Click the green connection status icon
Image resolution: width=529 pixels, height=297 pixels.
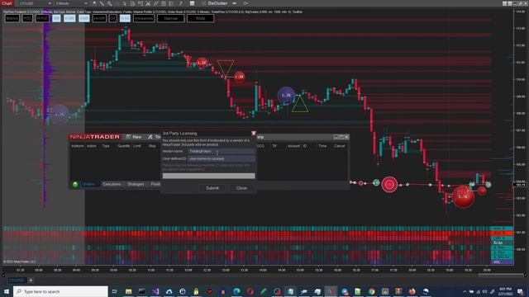[75, 184]
